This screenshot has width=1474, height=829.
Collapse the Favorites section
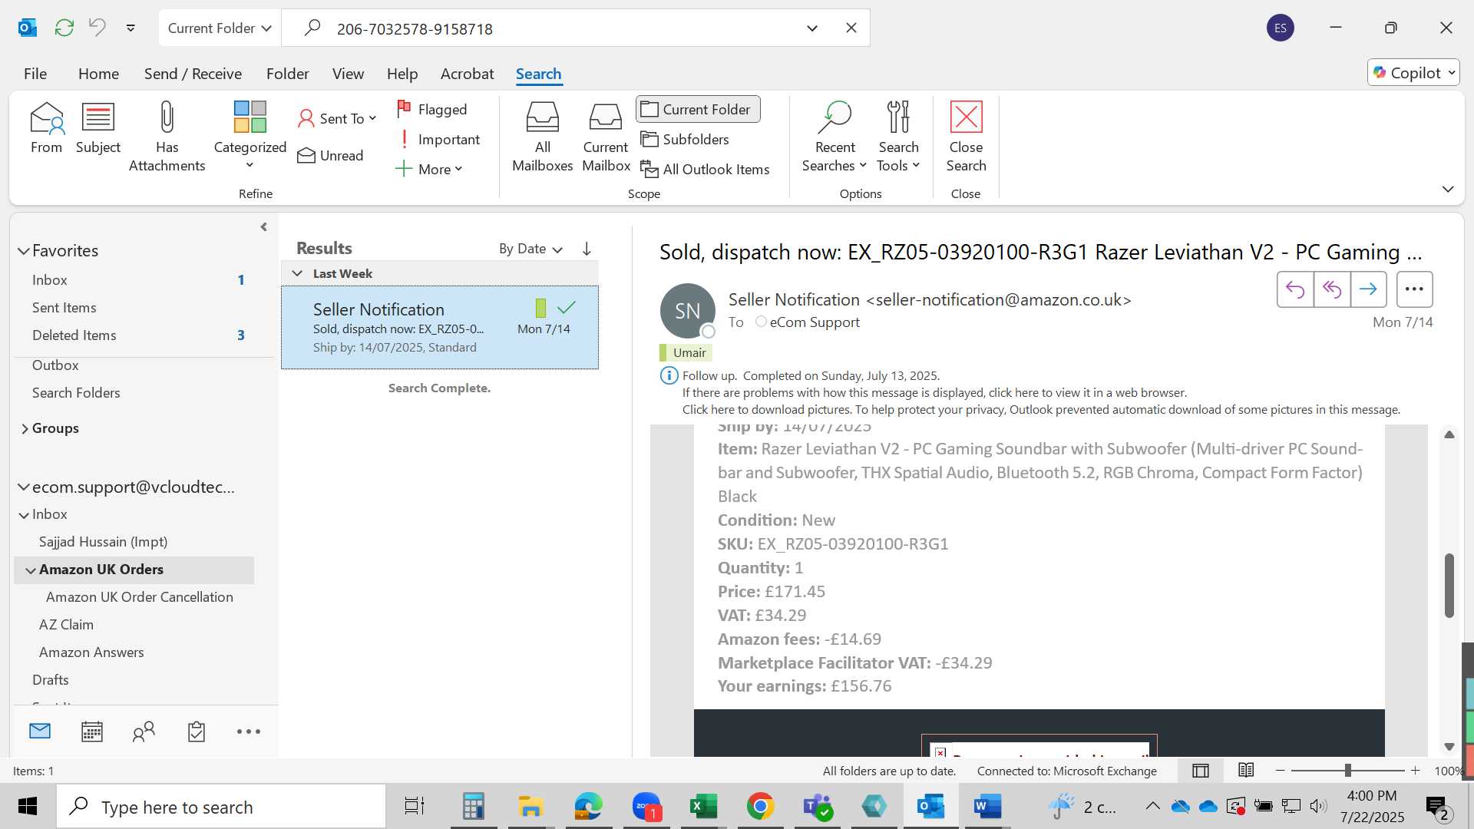pos(24,251)
